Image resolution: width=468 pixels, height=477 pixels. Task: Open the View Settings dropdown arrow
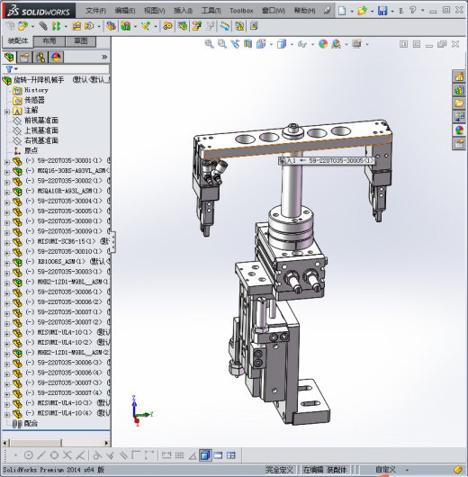click(367, 45)
